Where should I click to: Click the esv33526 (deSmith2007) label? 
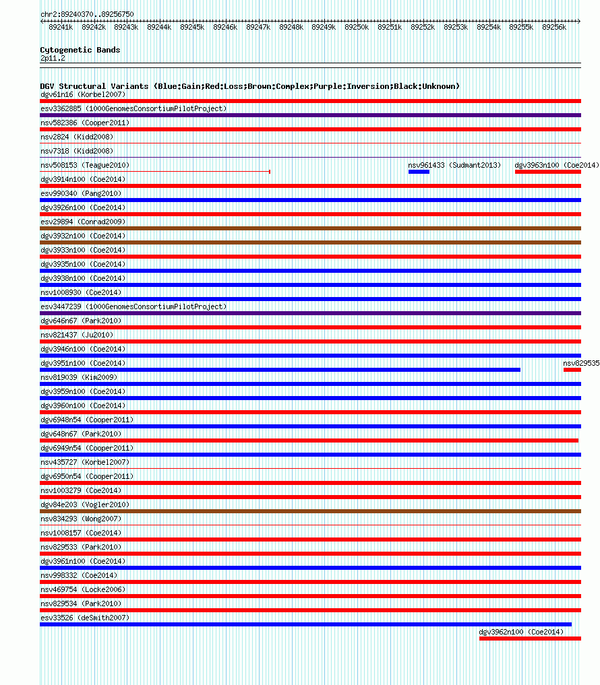[85, 617]
